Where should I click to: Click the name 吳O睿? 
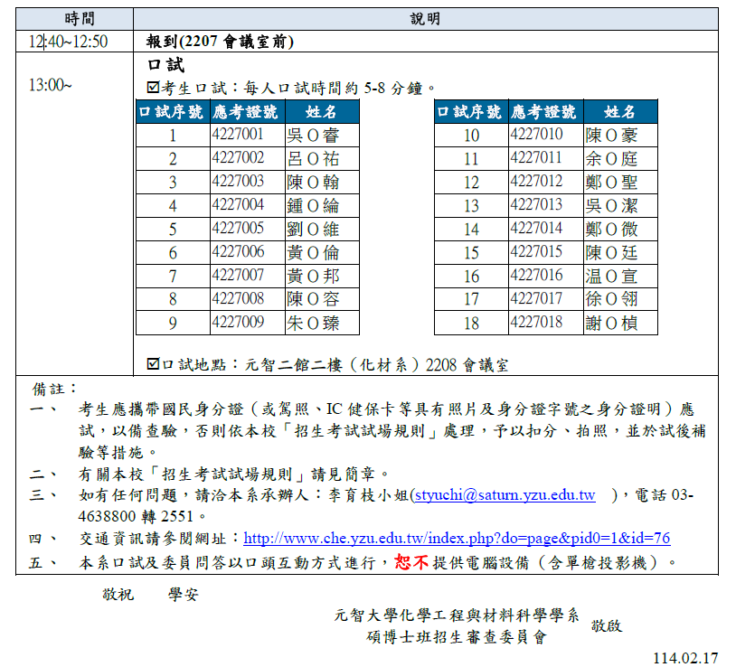(313, 136)
